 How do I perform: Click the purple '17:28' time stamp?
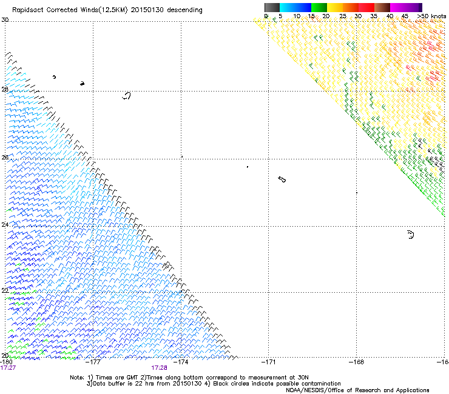159,368
